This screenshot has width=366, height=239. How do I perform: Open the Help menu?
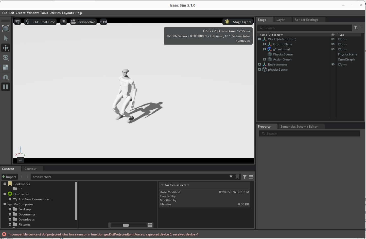pos(79,13)
